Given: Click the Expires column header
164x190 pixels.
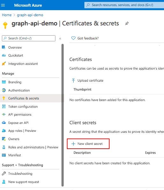Looking at the screenshot, I should [150, 153].
